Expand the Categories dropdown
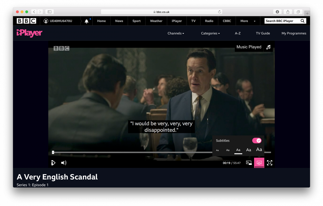The image size is (323, 206). [210, 33]
